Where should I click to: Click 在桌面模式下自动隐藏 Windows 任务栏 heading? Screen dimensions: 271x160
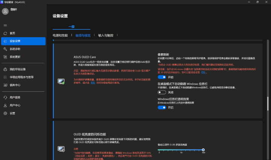pyautogui.click(x=183, y=84)
